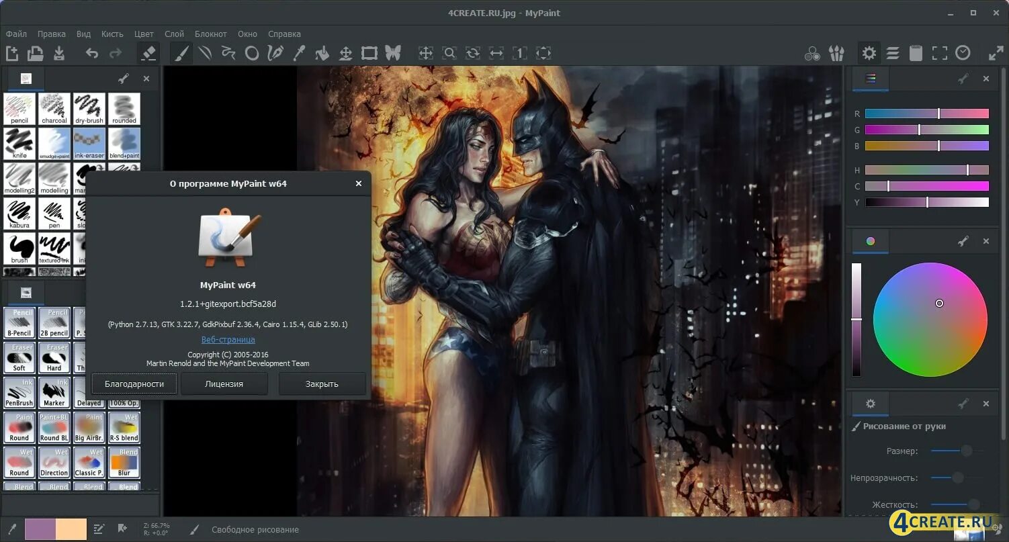This screenshot has width=1009, height=542.
Task: Open the recent history clock icon
Action: click(963, 53)
